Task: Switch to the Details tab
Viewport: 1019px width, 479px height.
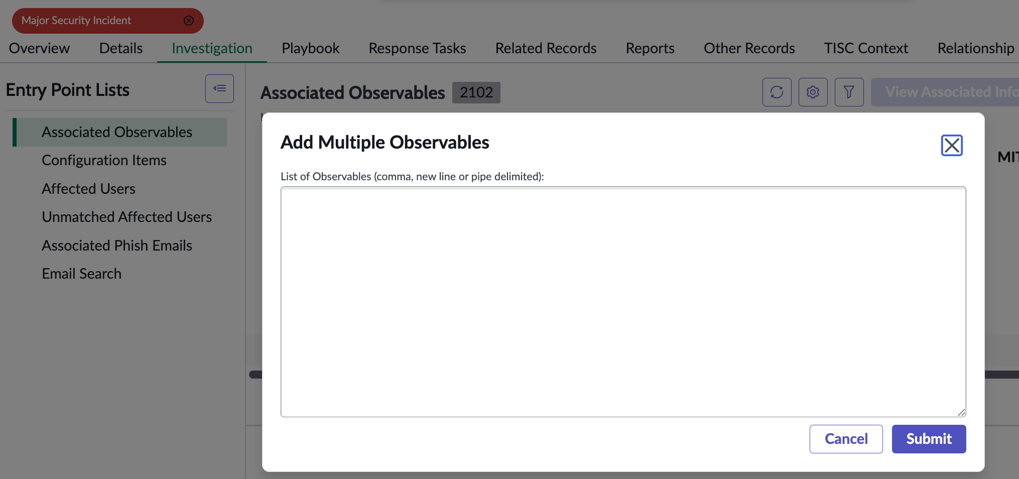Action: point(121,48)
